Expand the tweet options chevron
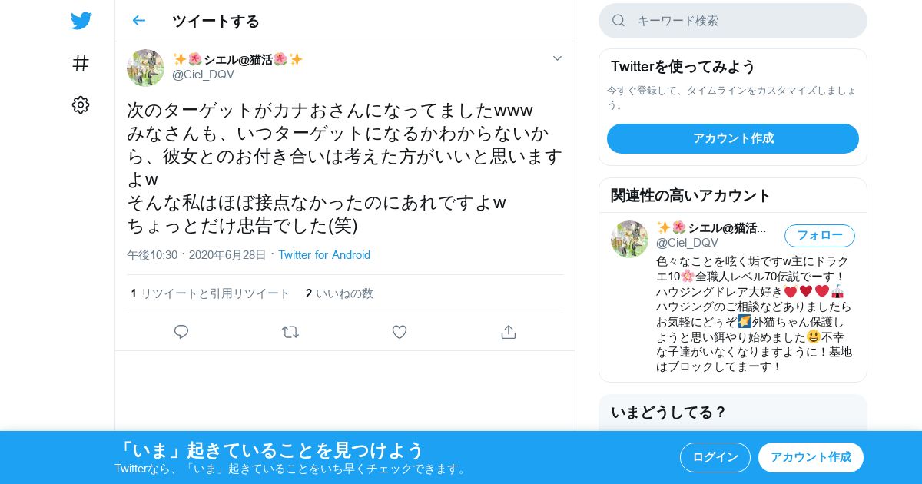The width and height of the screenshot is (922, 484). [x=558, y=58]
